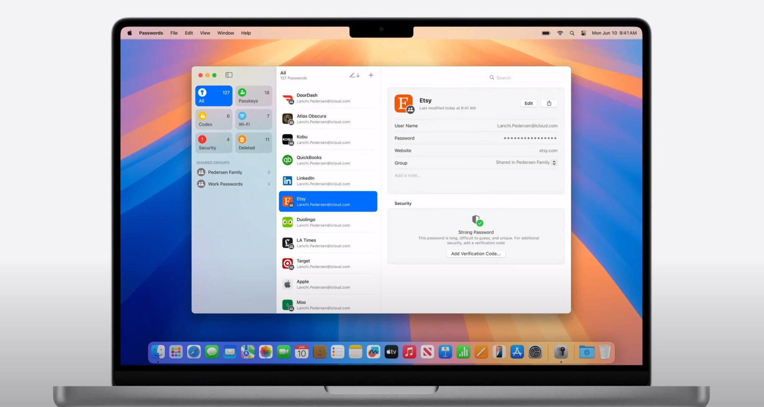Image resolution: width=764 pixels, height=407 pixels.
Task: Select the Duolingo password entry
Action: (x=328, y=222)
